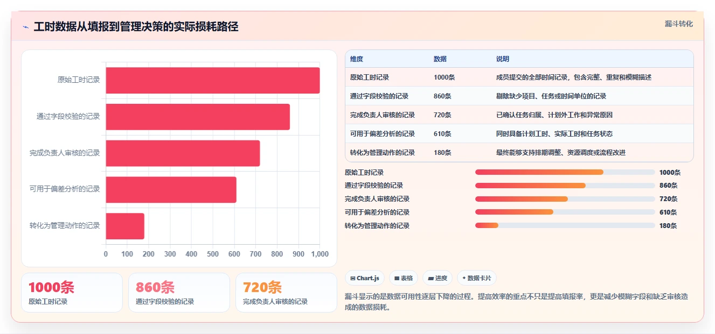Click the x-axis tick 1,000
This screenshot has width=715, height=334.
pos(320,254)
